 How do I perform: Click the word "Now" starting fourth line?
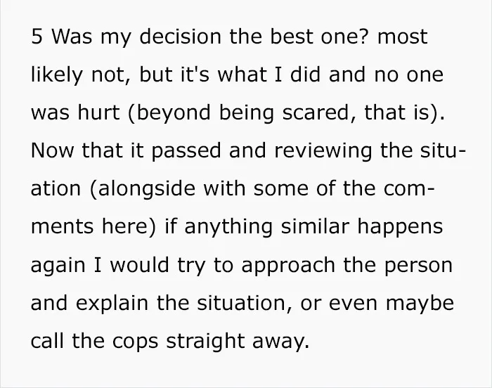click(53, 150)
